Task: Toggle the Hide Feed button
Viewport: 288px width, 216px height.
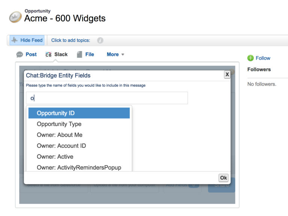Action: 27,40
